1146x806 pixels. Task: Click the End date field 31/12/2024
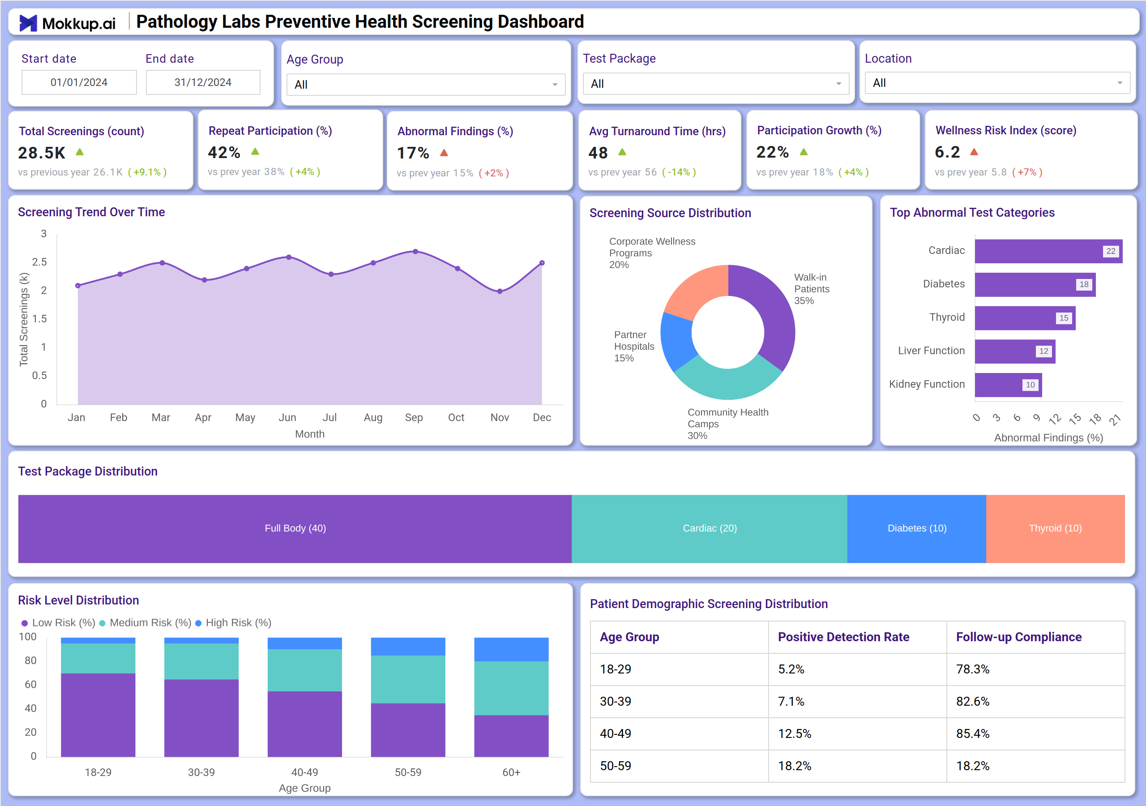pyautogui.click(x=203, y=82)
